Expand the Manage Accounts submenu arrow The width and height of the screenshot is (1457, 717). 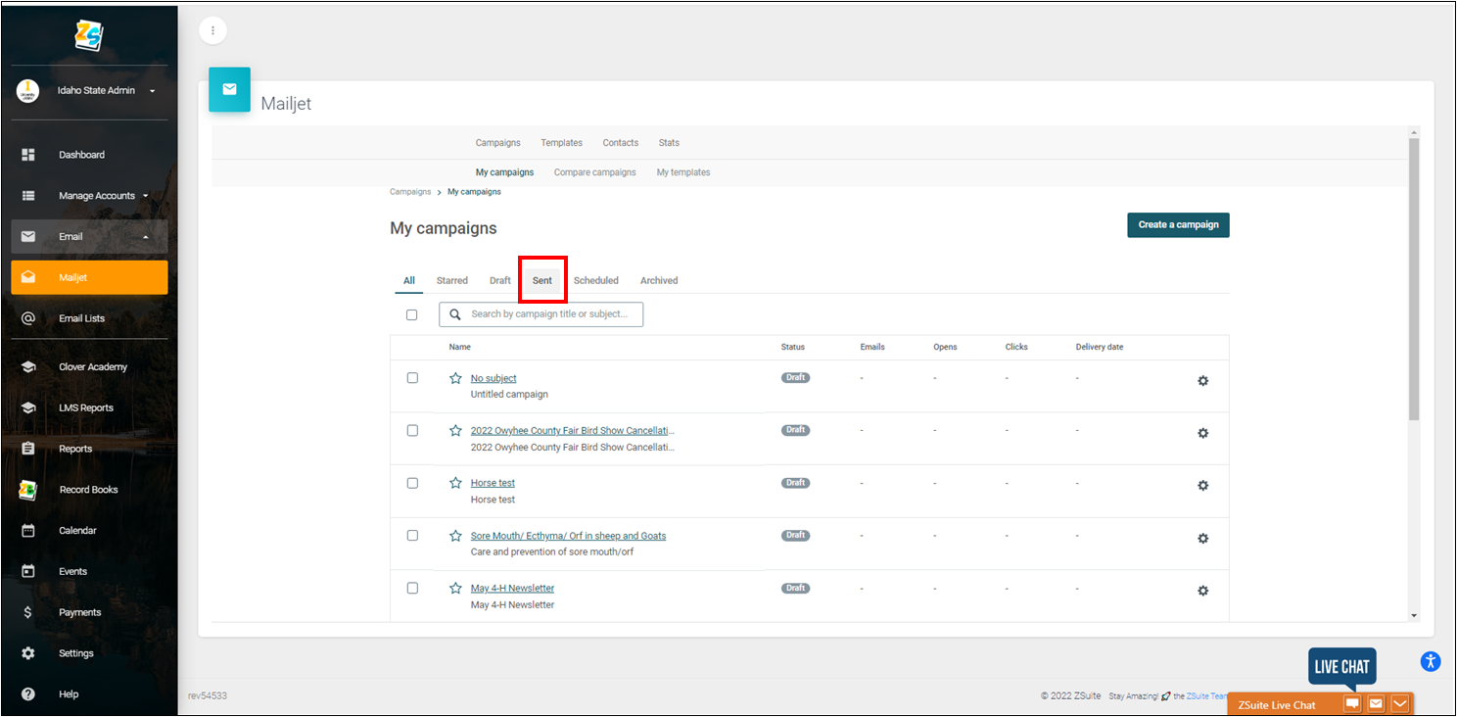pyautogui.click(x=146, y=196)
